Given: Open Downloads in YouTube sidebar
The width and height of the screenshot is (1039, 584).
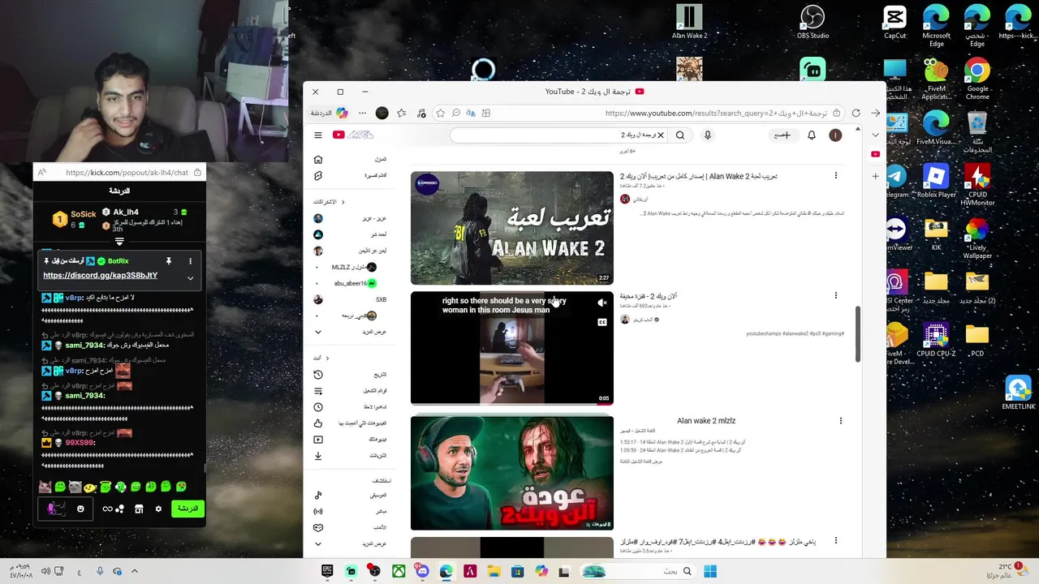Looking at the screenshot, I should (351, 456).
